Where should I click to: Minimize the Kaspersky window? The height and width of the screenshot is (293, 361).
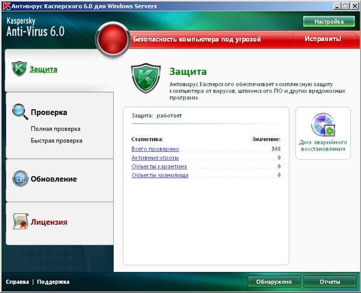(x=337, y=6)
